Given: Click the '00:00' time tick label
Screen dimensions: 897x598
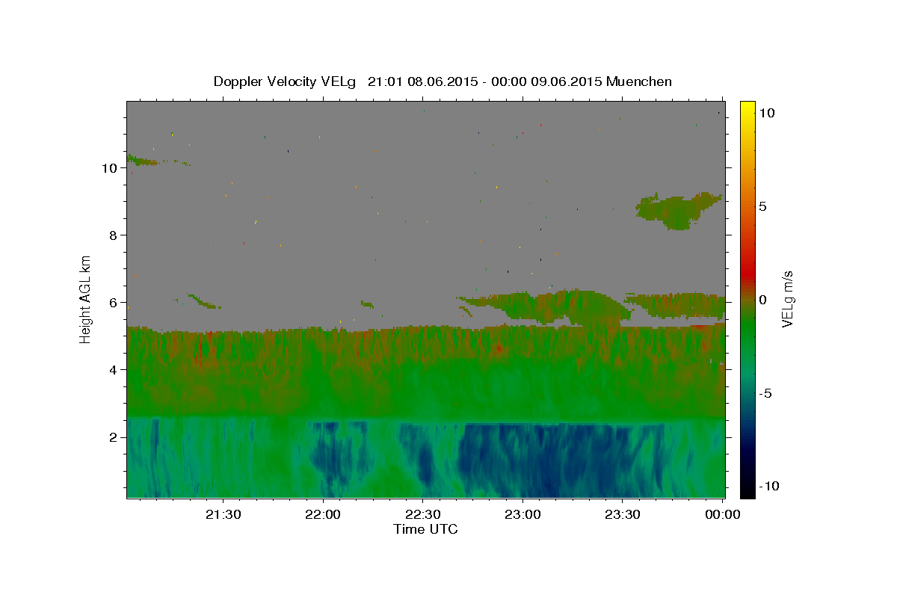Looking at the screenshot, I should click(722, 514).
